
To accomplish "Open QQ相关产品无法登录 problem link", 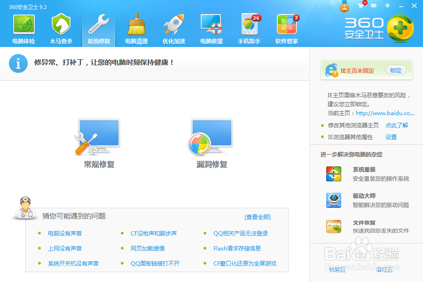I will point(241,234).
